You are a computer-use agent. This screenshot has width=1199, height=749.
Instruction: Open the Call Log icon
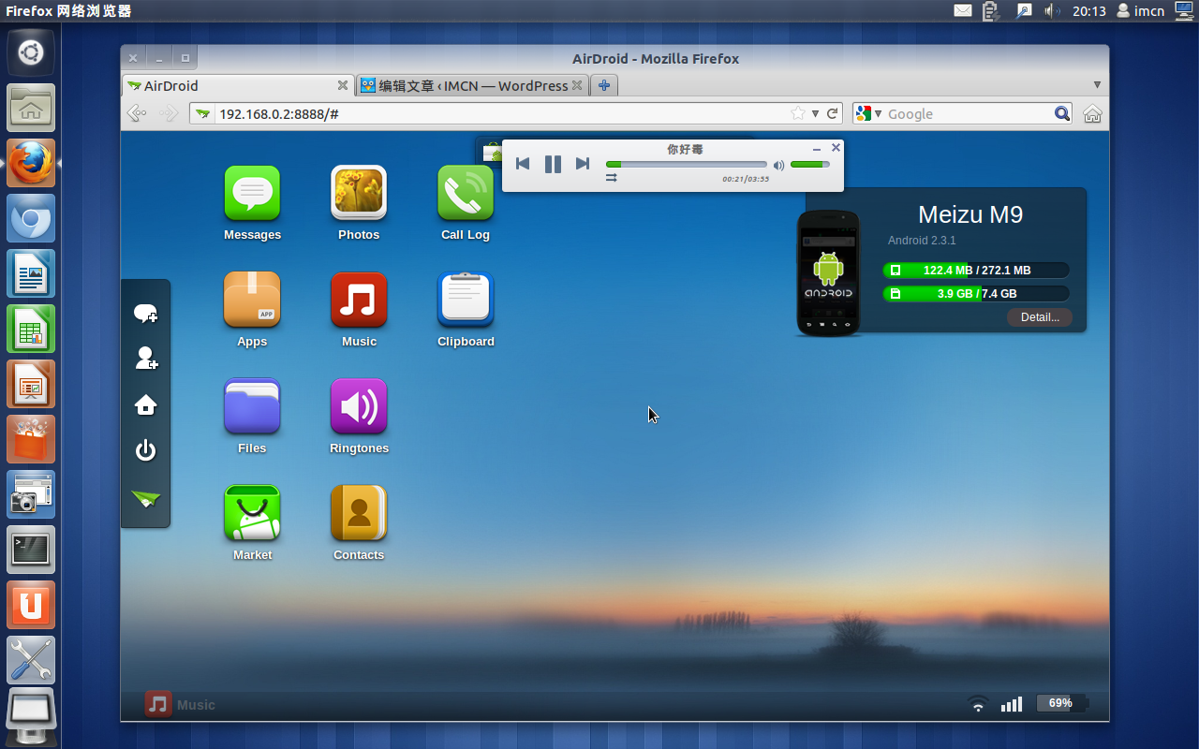(466, 193)
